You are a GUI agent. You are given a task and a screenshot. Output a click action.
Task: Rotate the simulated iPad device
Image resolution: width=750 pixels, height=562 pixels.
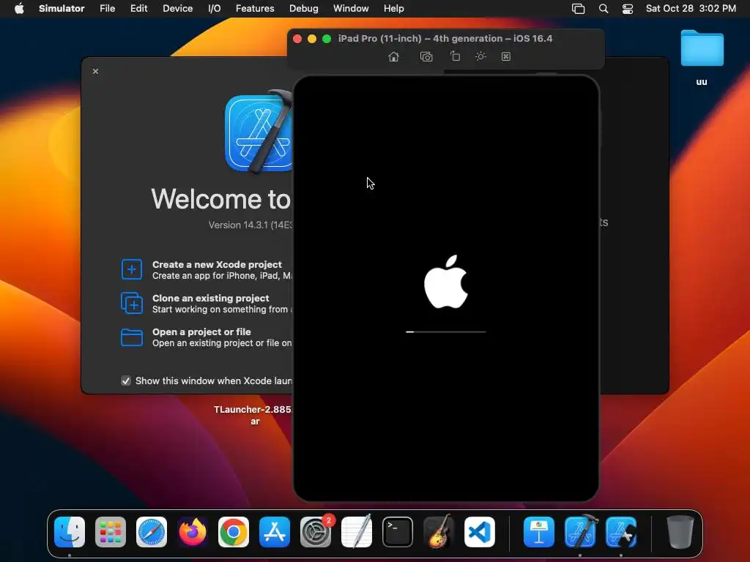(x=455, y=56)
